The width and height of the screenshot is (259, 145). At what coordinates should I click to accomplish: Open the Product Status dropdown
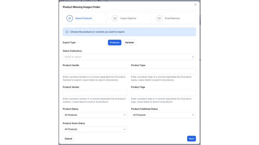(x=95, y=115)
